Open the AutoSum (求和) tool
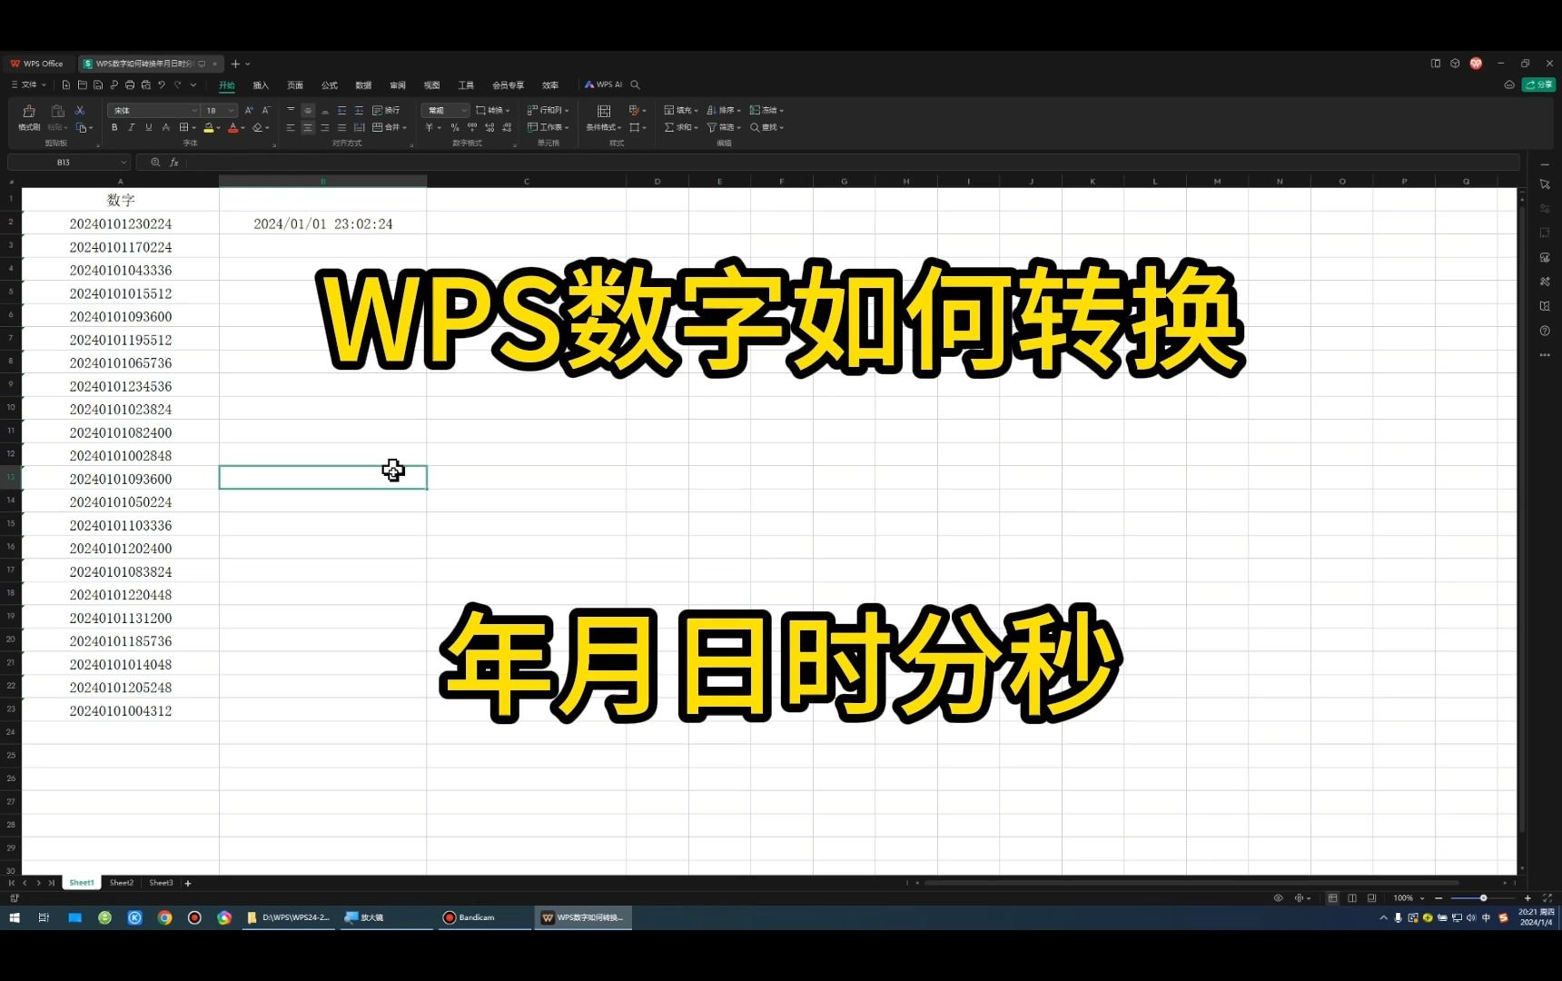Screen dimensions: 1562x981 [679, 128]
